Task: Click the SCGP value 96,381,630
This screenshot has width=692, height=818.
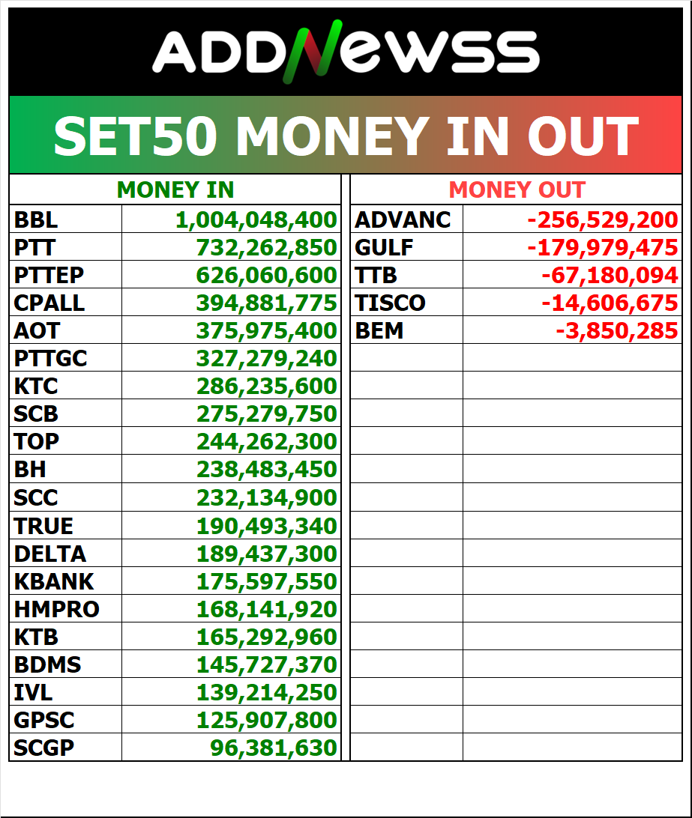Action: click(x=274, y=748)
